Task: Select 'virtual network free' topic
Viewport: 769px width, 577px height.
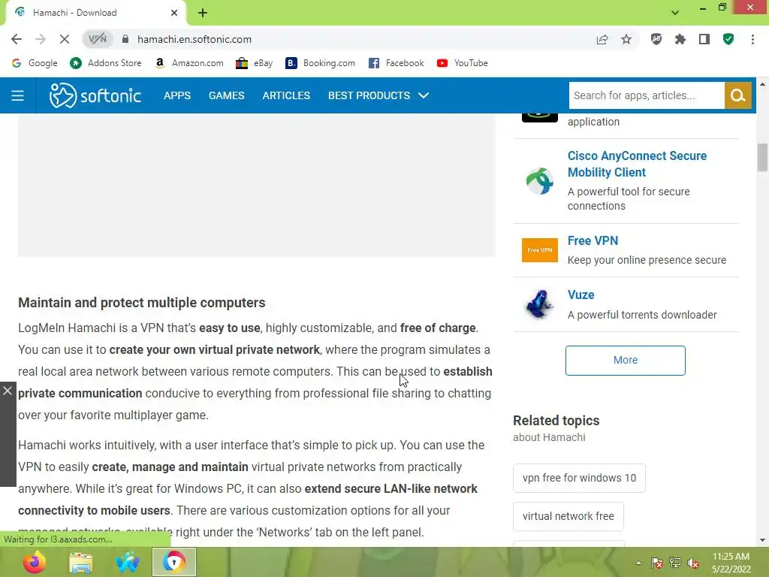Action: click(x=568, y=516)
